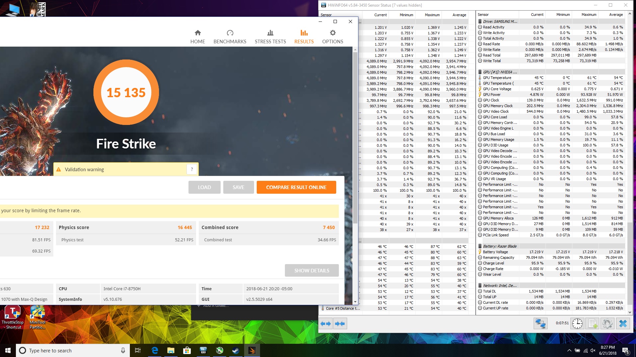Select the GPU Temperature sensor row
The width and height of the screenshot is (636, 357).
pyautogui.click(x=551, y=78)
